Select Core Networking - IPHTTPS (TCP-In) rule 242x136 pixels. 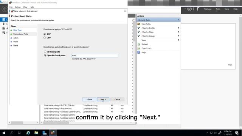pyautogui.click(x=59, y=105)
